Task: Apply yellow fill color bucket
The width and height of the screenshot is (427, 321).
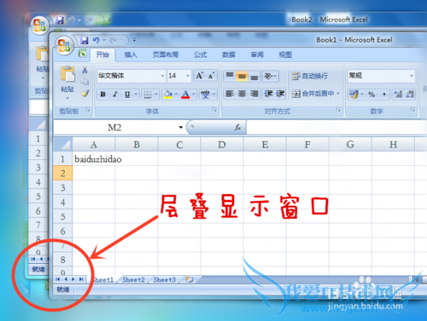Action: point(168,95)
